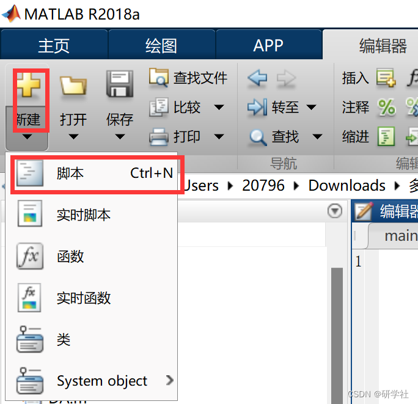Click the Save floppy disk icon
418x404 pixels.
(x=120, y=84)
